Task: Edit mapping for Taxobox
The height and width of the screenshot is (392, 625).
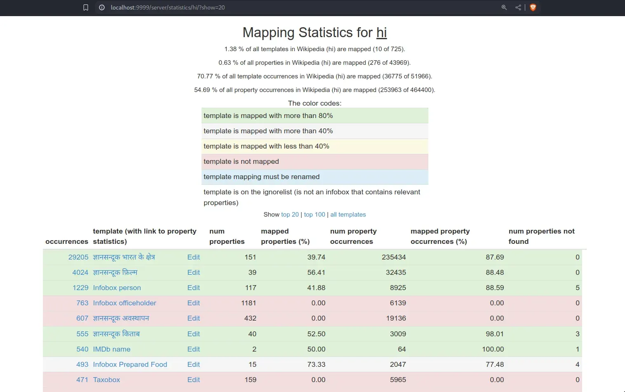Action: [x=193, y=380]
